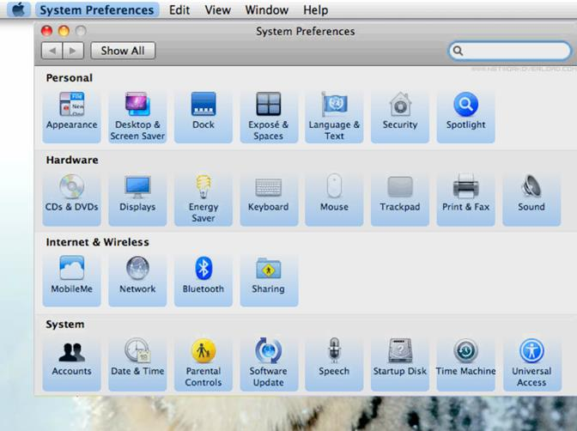Minimize window with the yellow button
577x431 pixels.
pyautogui.click(x=64, y=31)
